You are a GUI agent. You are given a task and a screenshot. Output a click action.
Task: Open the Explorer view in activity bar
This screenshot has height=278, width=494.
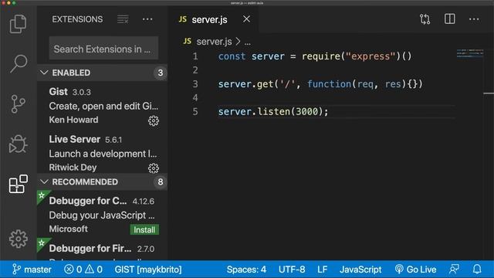18,24
